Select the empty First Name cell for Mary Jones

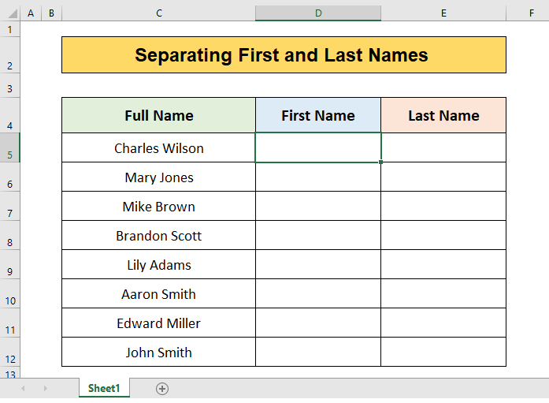318,177
